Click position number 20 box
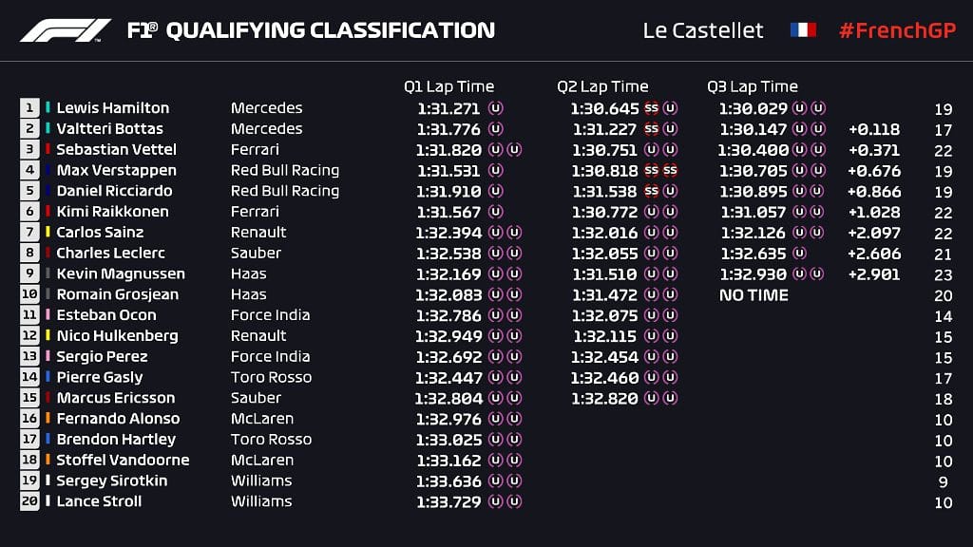 [29, 501]
